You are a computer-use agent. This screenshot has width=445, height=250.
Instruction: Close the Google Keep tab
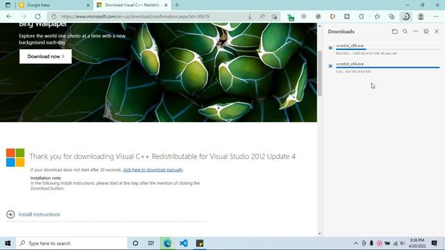coord(88,5)
